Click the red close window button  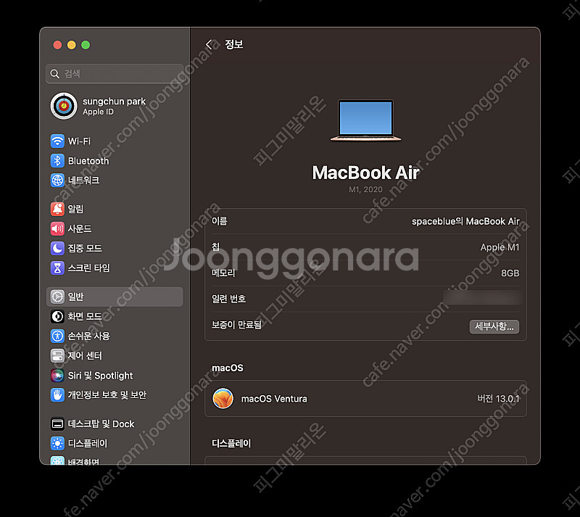57,45
